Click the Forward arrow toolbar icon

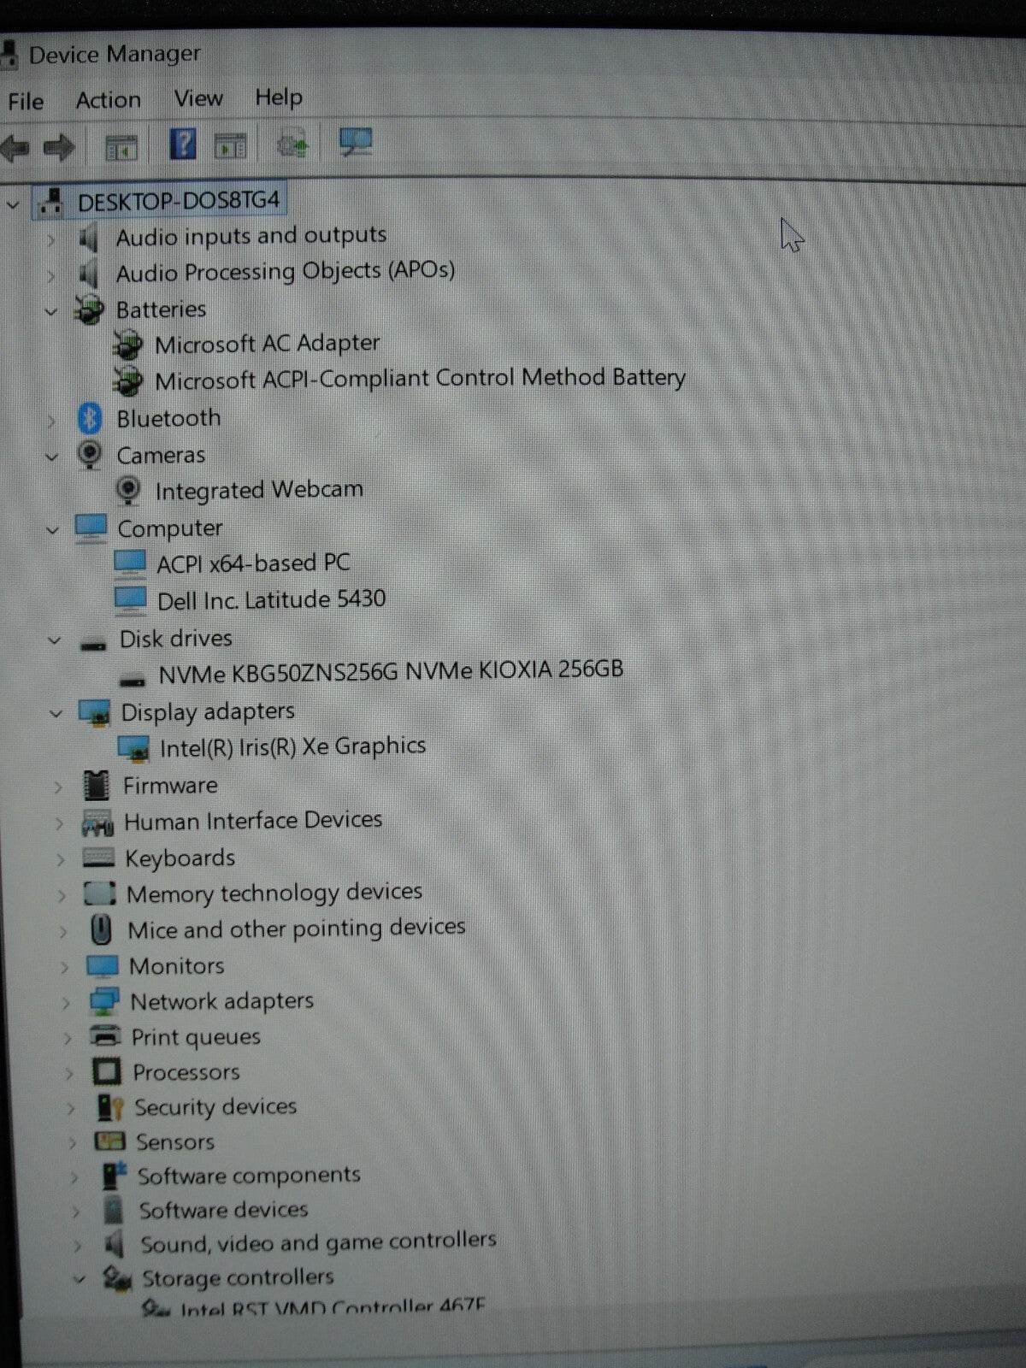(59, 147)
